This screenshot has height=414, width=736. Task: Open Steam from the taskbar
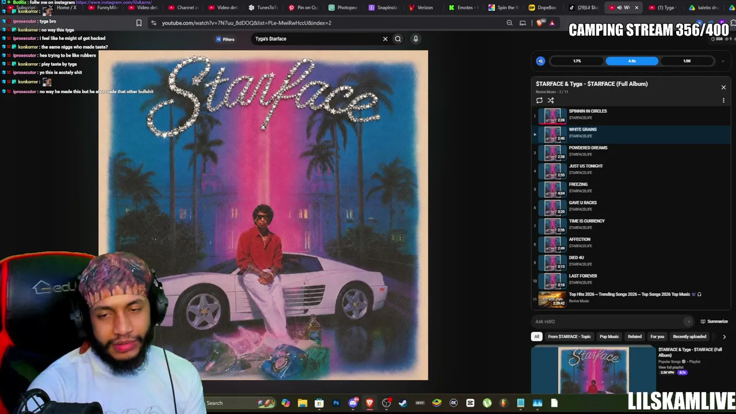point(403,403)
